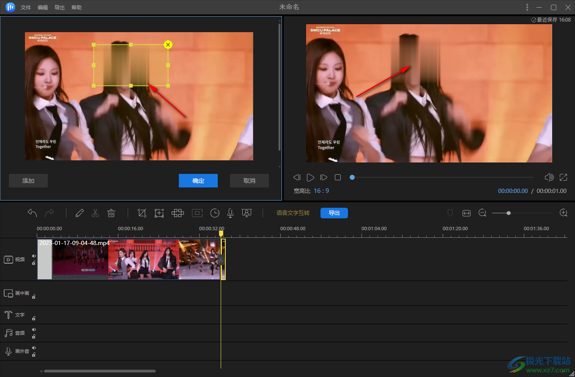This screenshot has width=575, height=377.
Task: Open the three-dot more options menu
Action: pos(527,7)
